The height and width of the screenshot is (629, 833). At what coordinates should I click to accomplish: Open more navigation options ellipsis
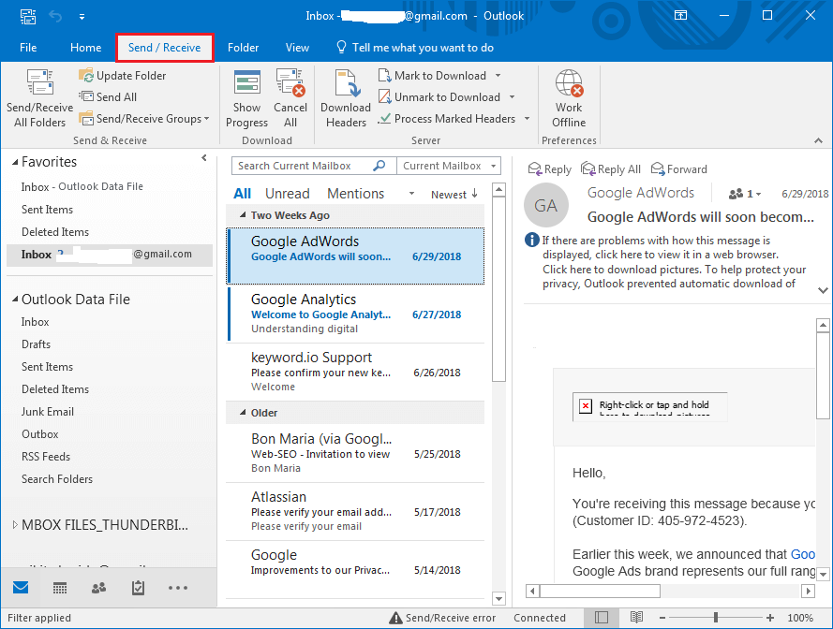[177, 588]
